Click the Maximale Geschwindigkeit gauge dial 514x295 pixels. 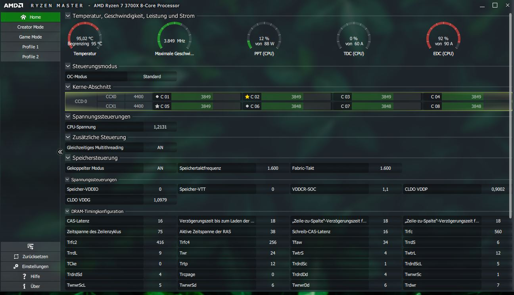point(175,36)
